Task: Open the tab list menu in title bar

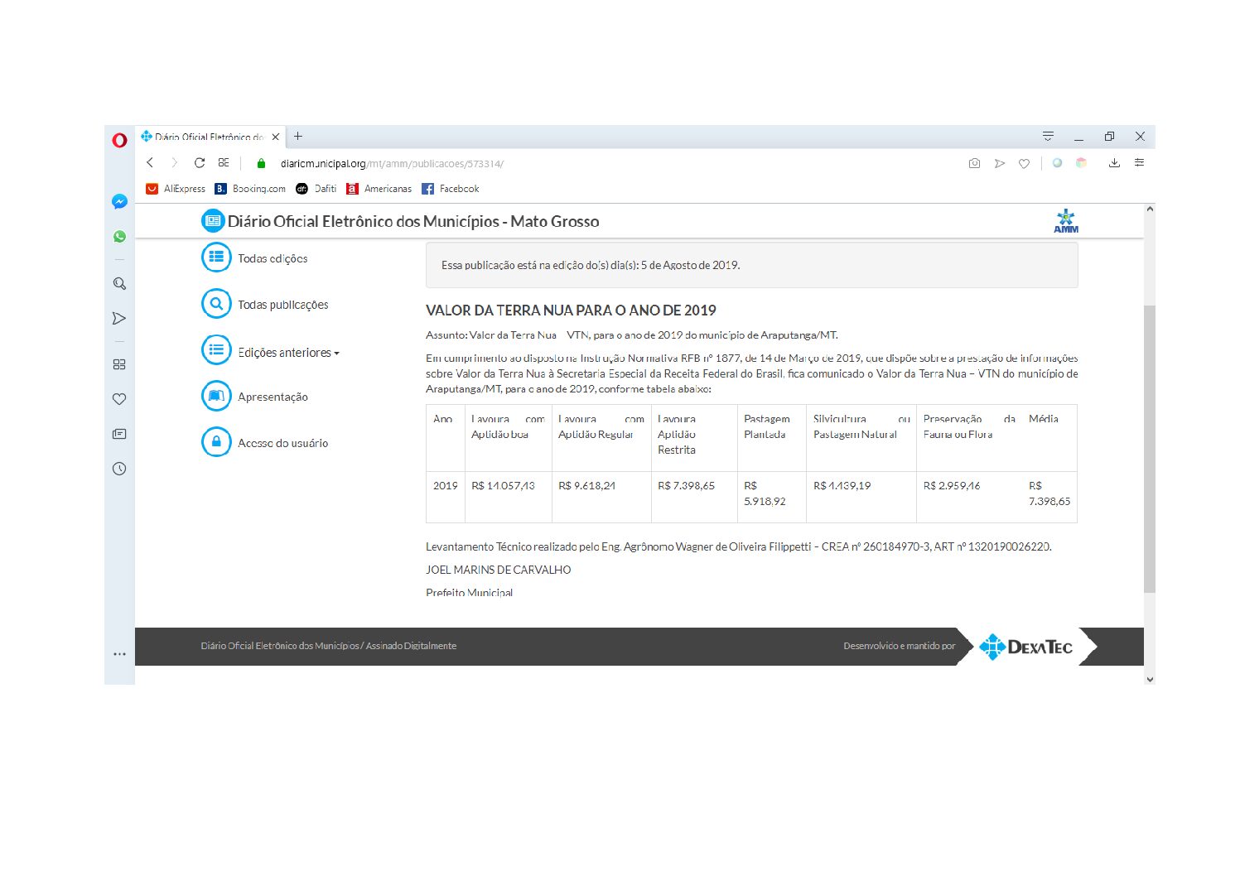Action: click(1048, 137)
